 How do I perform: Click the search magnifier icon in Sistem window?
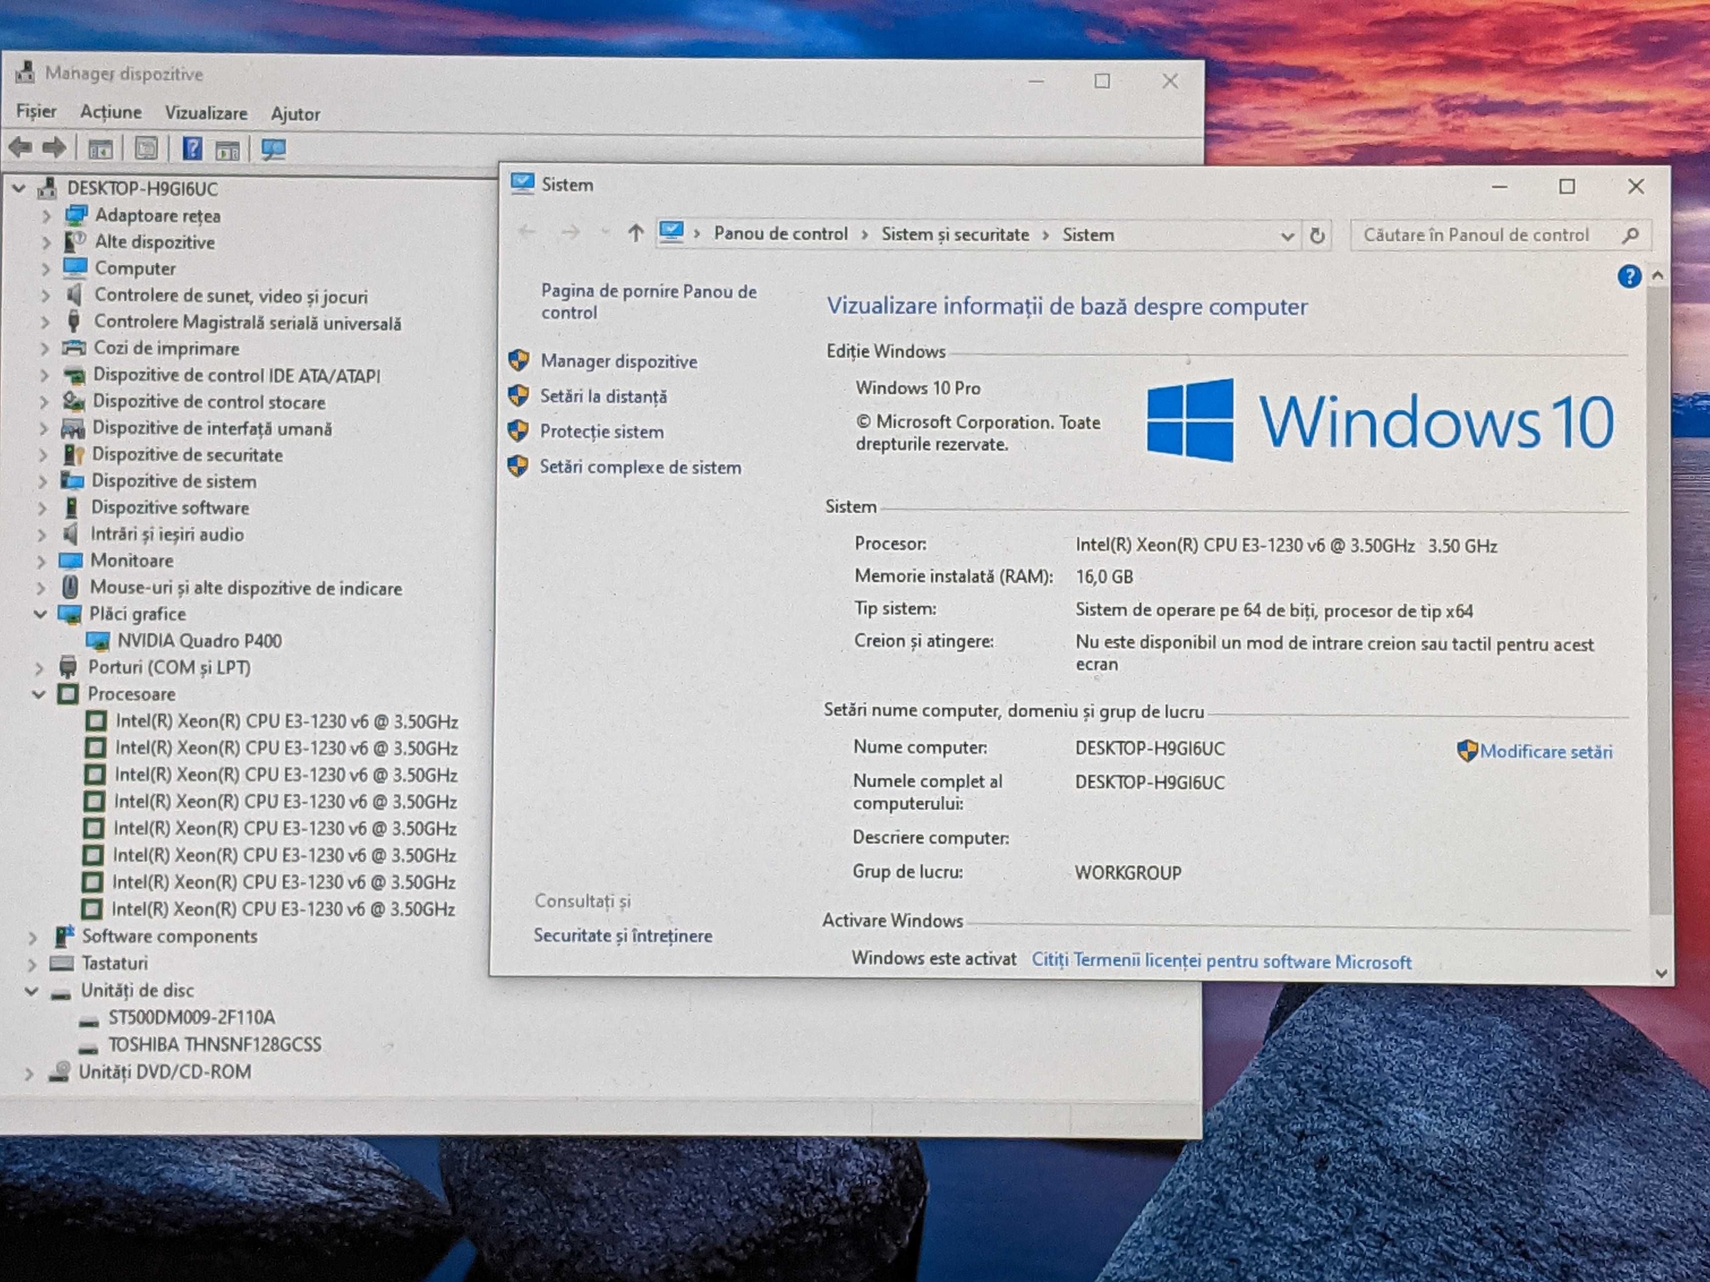[1630, 235]
